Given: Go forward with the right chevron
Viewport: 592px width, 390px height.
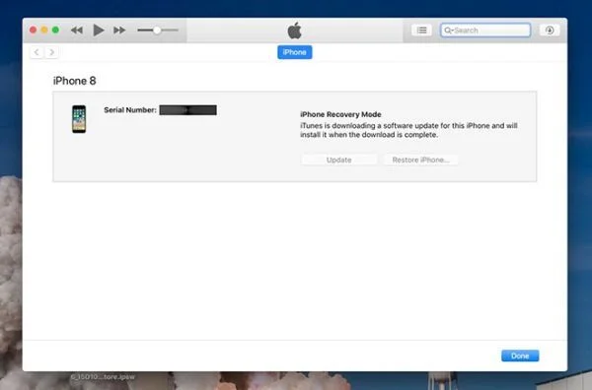Looking at the screenshot, I should click(x=51, y=52).
